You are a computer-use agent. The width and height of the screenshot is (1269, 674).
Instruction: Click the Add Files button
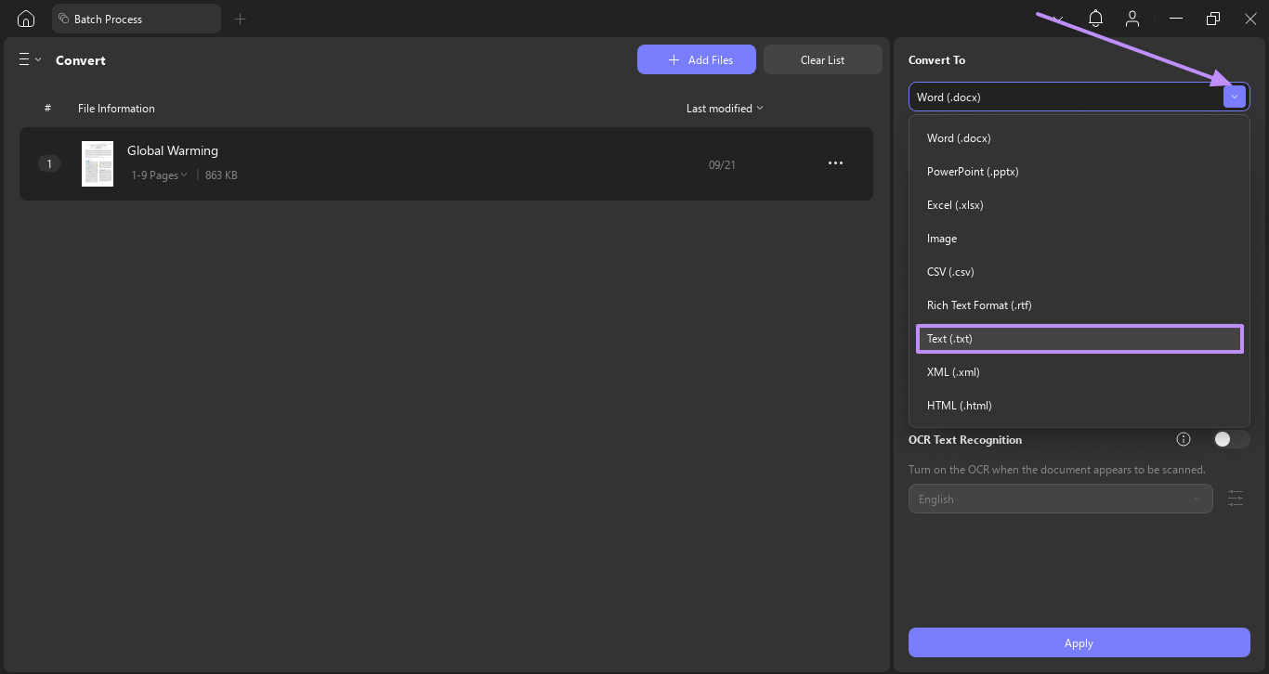click(697, 59)
